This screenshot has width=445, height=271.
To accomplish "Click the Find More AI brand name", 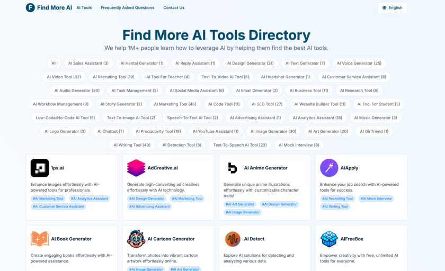I will [55, 7].
